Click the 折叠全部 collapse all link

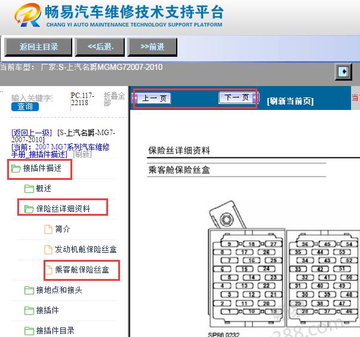114,99
